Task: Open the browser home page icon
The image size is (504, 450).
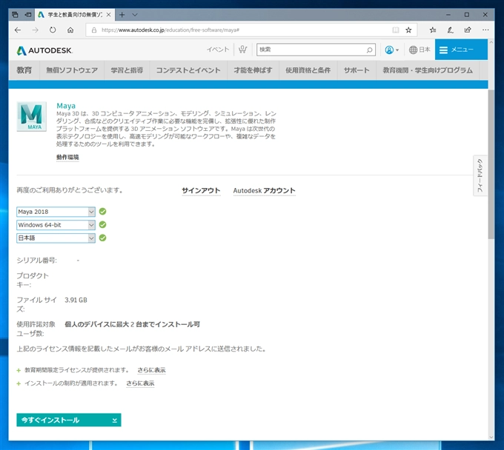Action: tap(70, 30)
